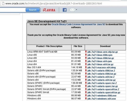127x101 pixels.
Task: Download jdk-7u21-solaris-i586.tar.Z link
Action: (101, 71)
